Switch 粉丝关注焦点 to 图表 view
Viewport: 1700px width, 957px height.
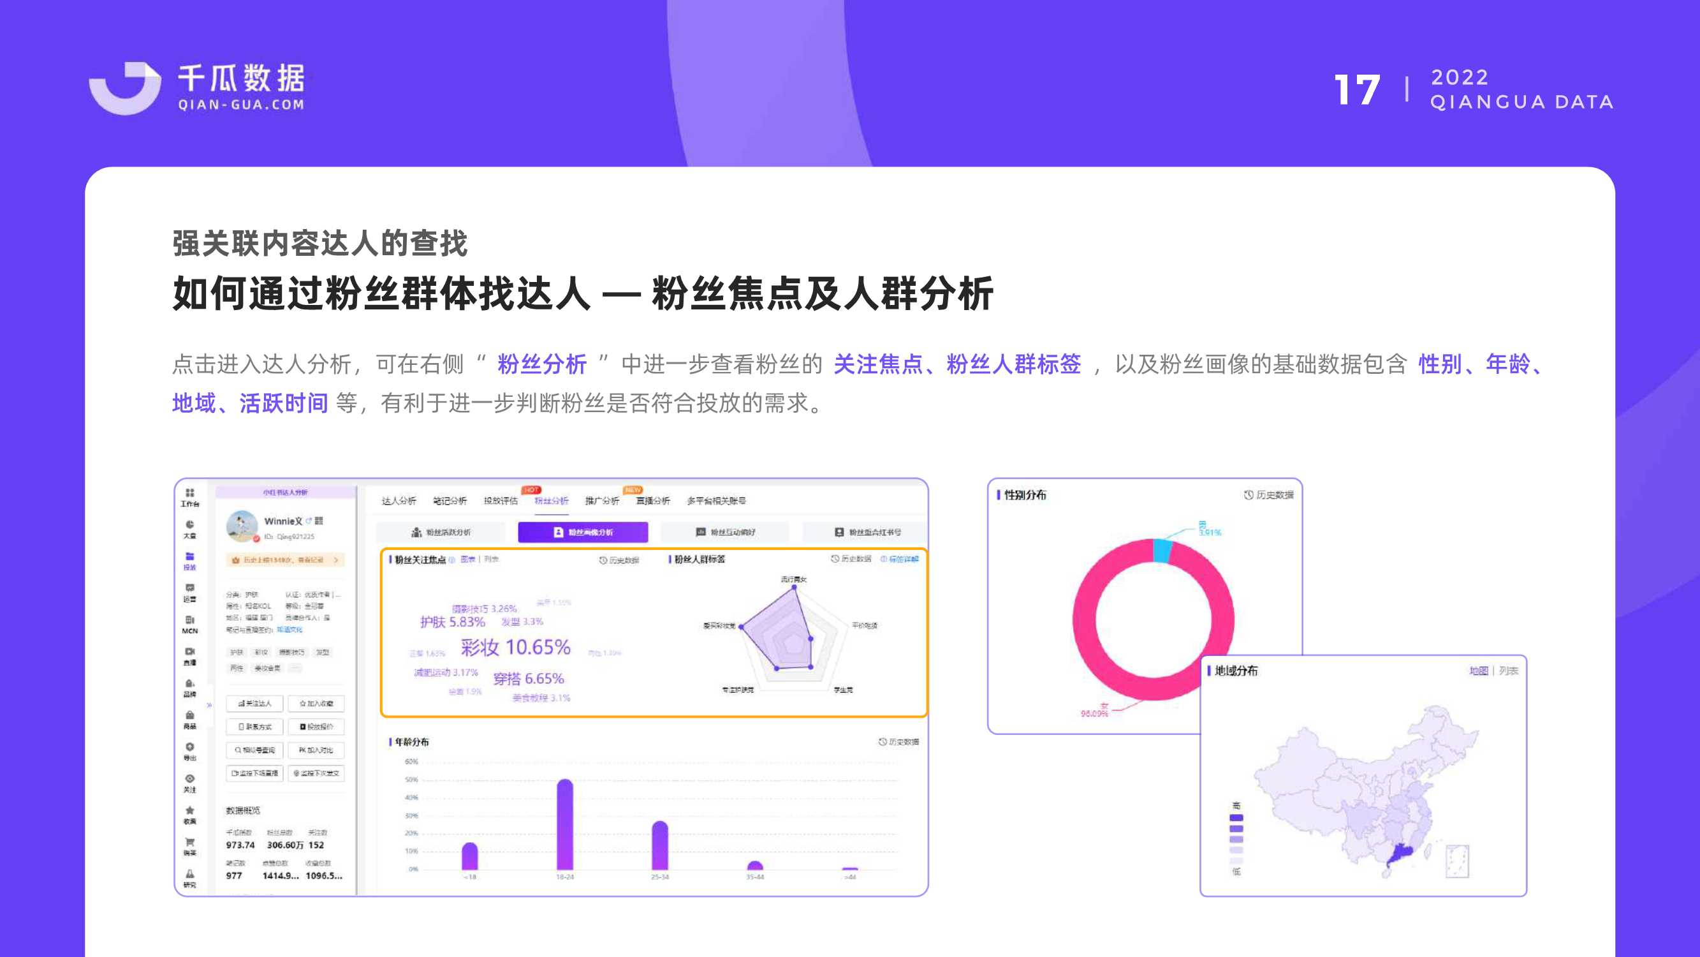click(x=467, y=560)
